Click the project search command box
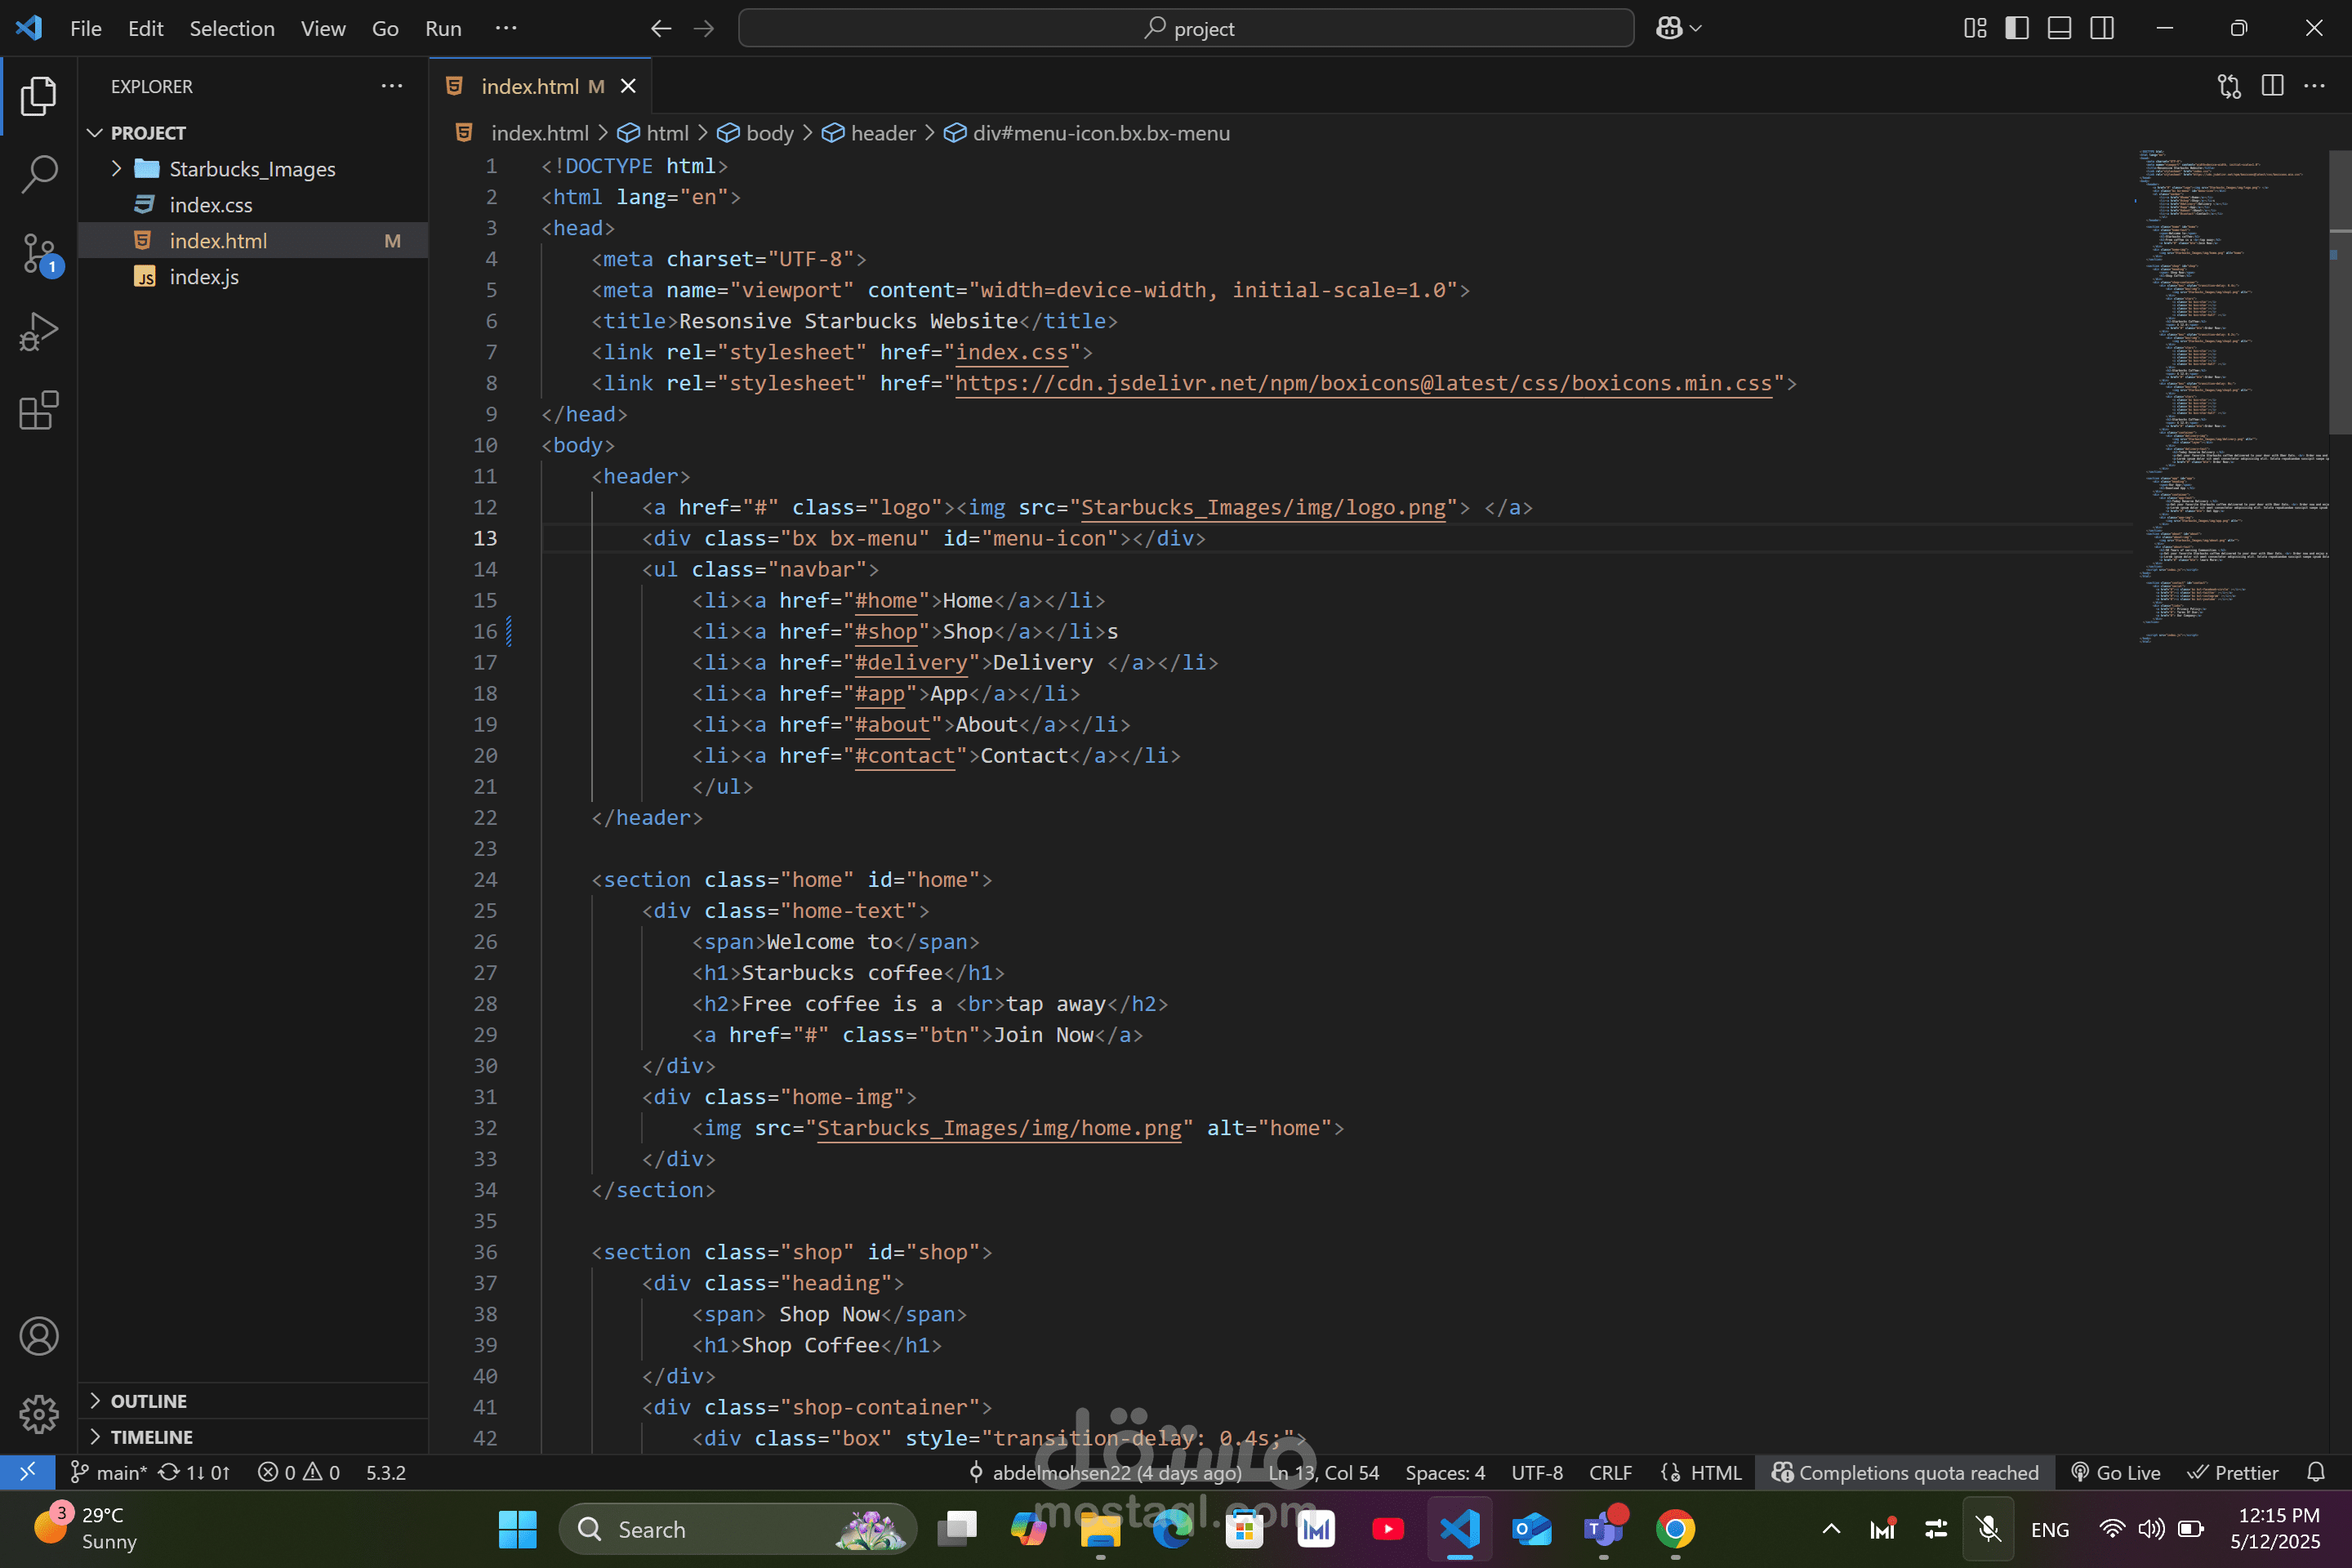This screenshot has height=1568, width=2352. tap(1186, 28)
